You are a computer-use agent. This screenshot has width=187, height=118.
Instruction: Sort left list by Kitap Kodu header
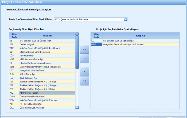click(14, 35)
